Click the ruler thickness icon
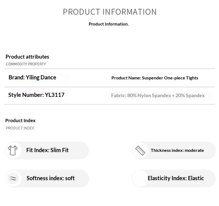219x206 pixels. tap(140, 150)
